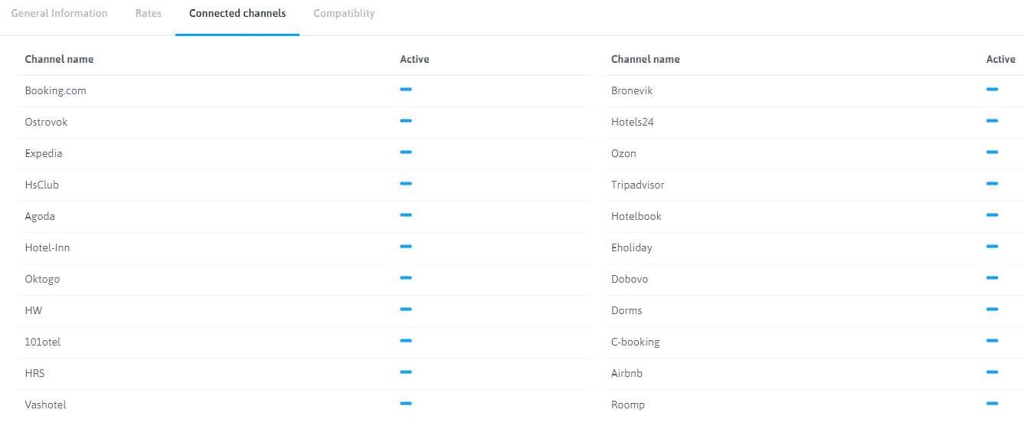
Task: Toggle active indicator for Expedia channel
Action: point(406,152)
